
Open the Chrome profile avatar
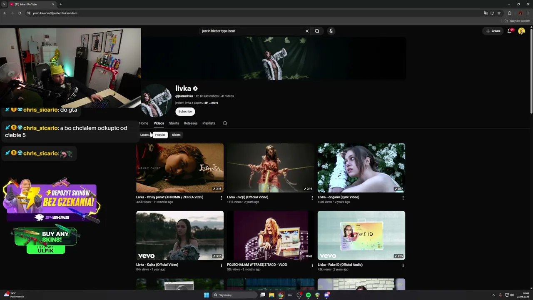[520, 13]
